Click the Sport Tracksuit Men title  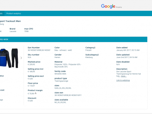click(x=10, y=21)
